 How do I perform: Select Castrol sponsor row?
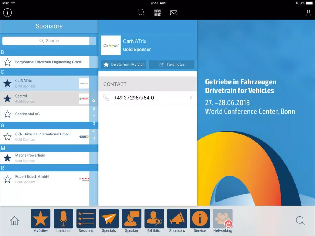[45, 99]
